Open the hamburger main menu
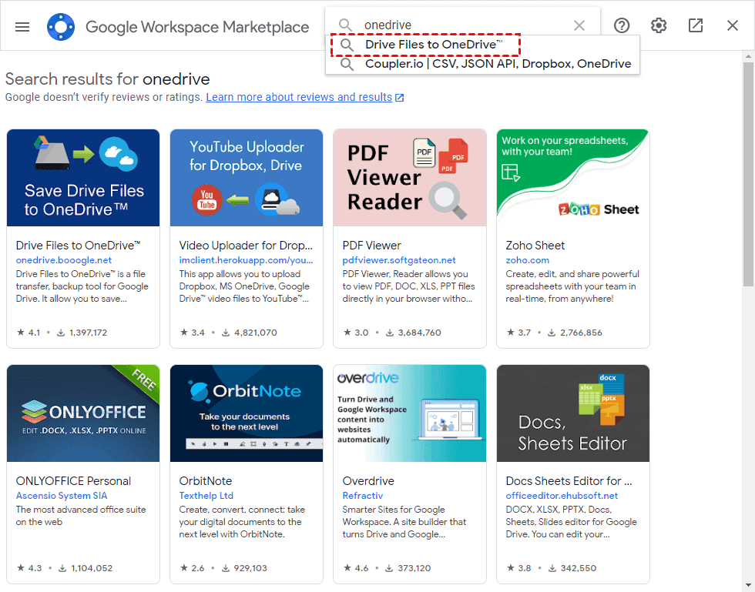 click(x=22, y=26)
